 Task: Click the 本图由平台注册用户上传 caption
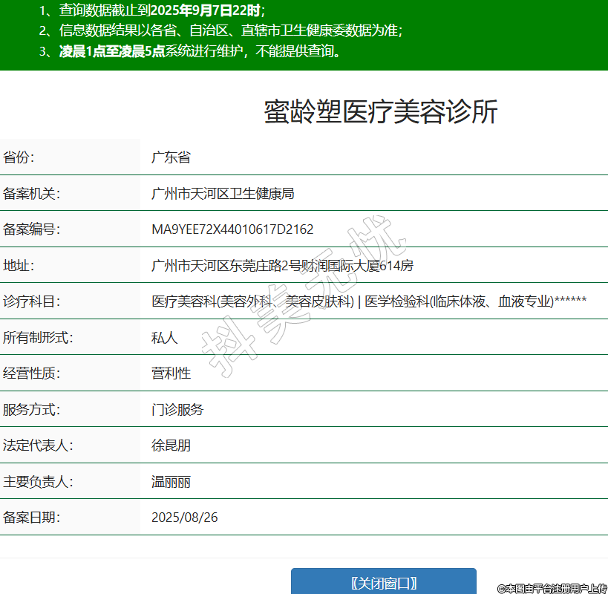pos(552,588)
